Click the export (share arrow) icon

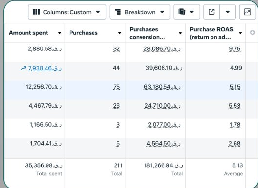[211, 12]
